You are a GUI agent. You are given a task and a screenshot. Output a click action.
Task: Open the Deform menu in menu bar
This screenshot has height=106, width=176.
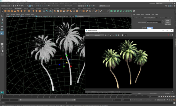67,3
